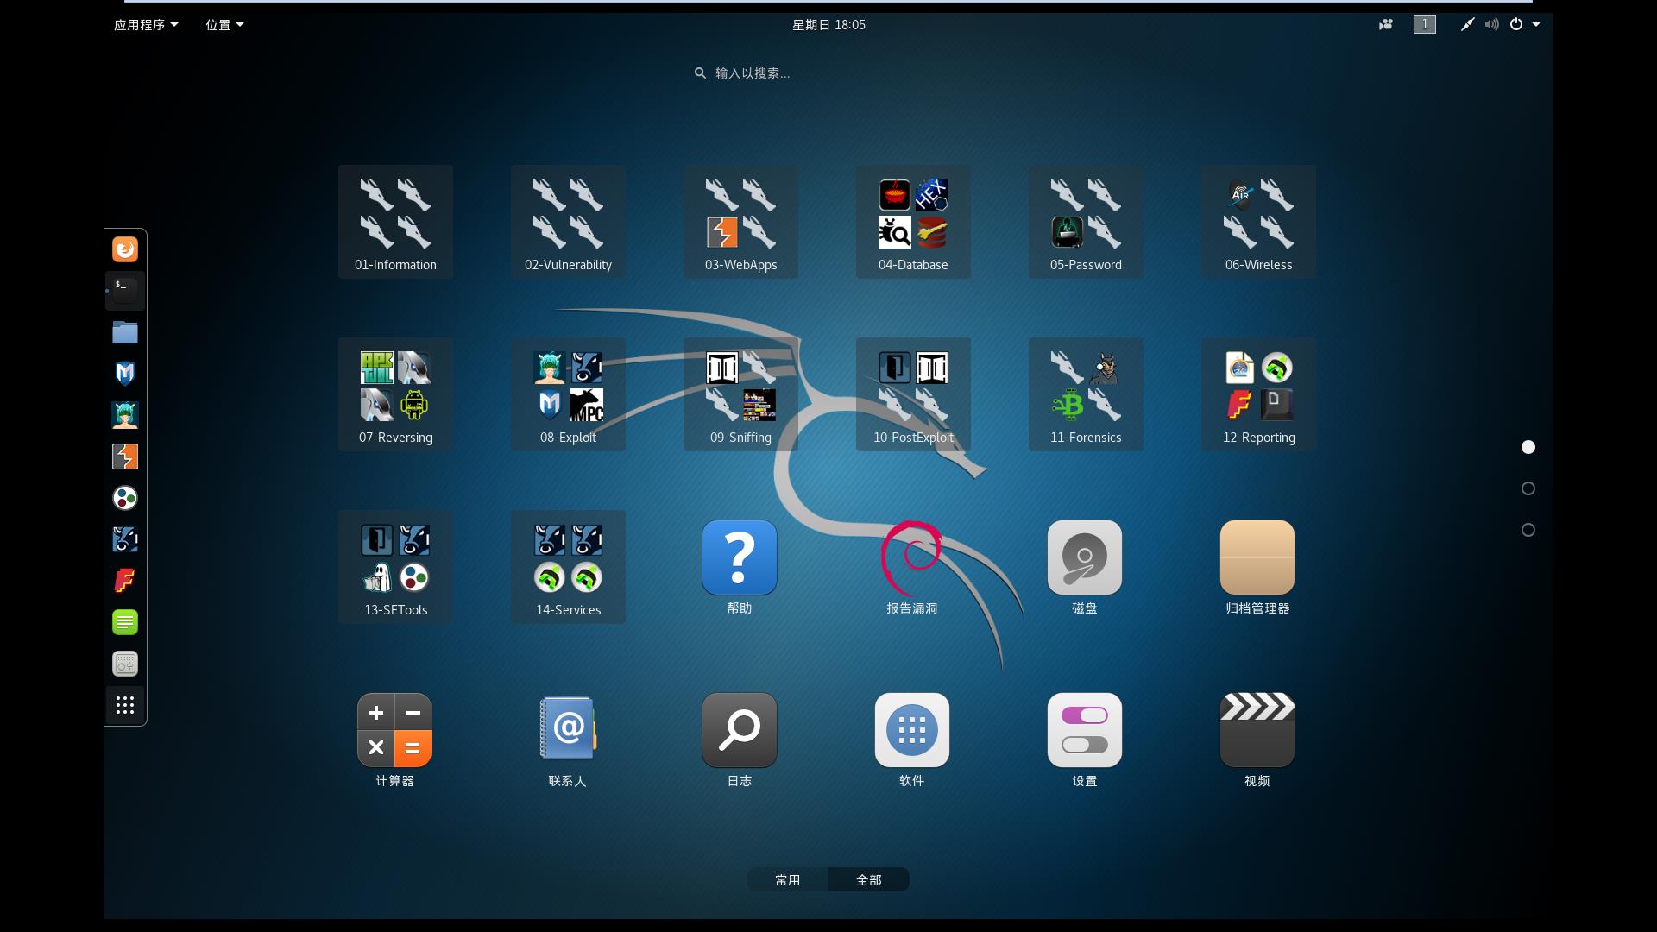The height and width of the screenshot is (932, 1657).
Task: Launch Armitage from the dock
Action: [125, 415]
